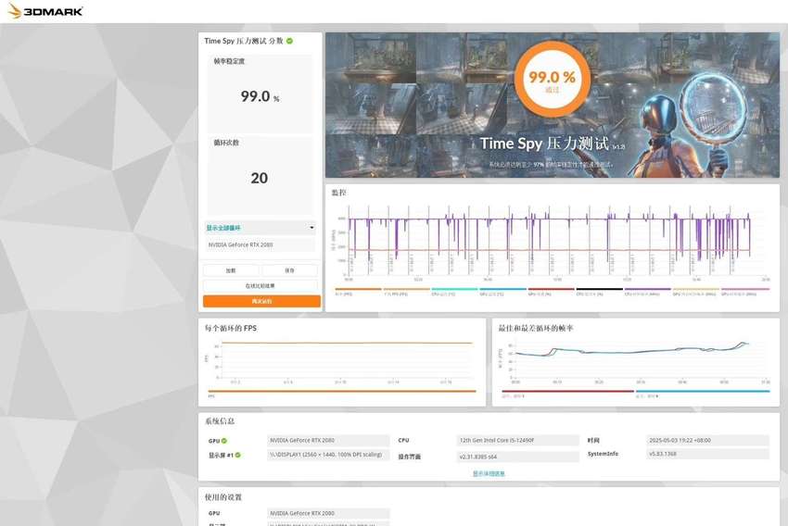Click the 99.0 % frame rate stability value
The width and height of the screenshot is (788, 526).
(x=260, y=96)
